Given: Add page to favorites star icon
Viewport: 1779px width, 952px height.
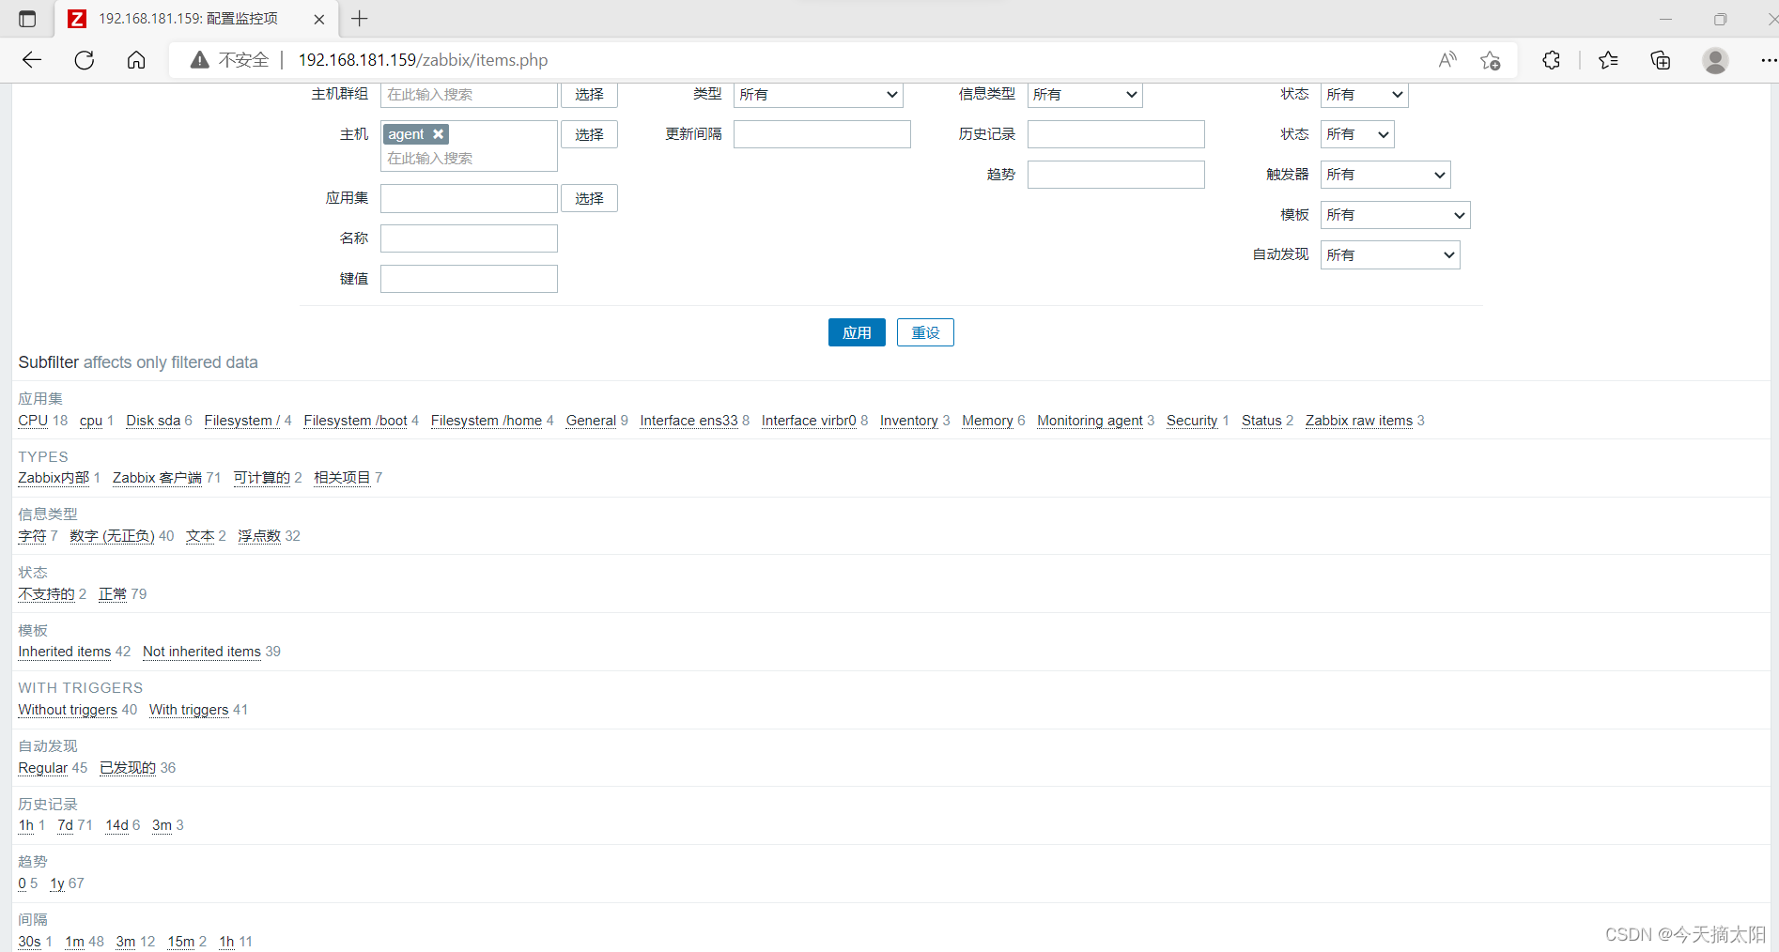Looking at the screenshot, I should coord(1490,60).
